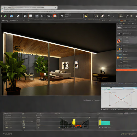Click the red-framed white square toolbar icon
Viewport: 137px width, 137px height.
(31, 16)
